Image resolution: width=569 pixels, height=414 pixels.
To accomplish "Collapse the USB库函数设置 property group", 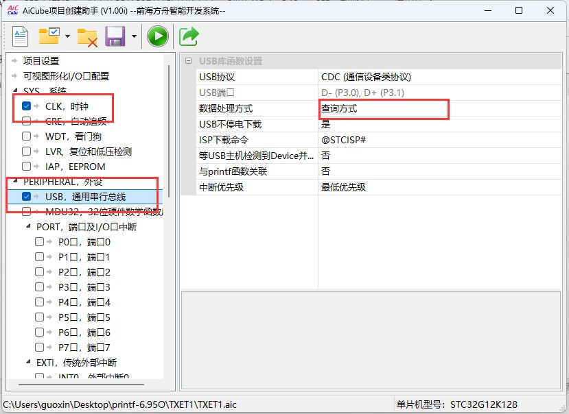I will point(188,61).
